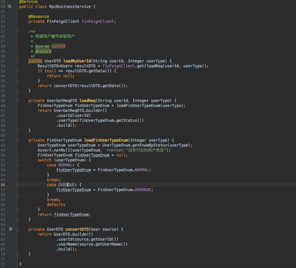
Task: Collapse convertDTO using its line 65 fold marker
Action: (x=17, y=229)
